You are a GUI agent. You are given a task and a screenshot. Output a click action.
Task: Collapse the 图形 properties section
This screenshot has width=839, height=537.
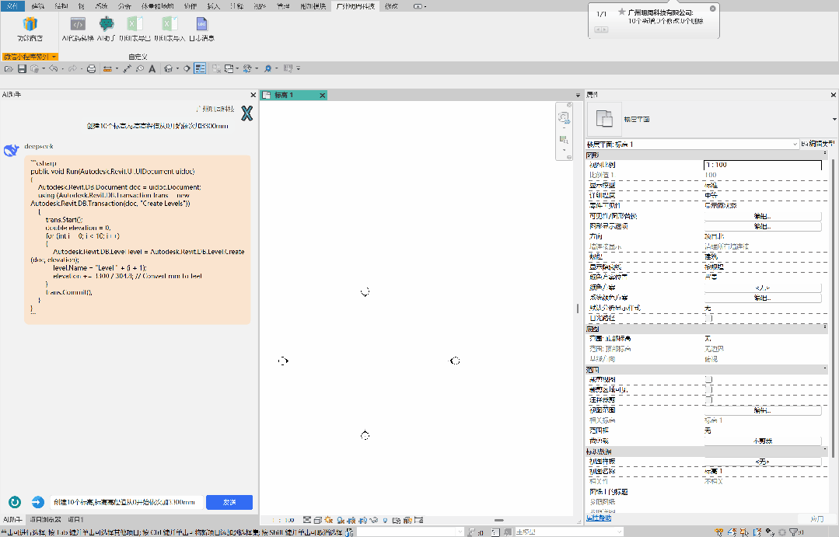824,154
